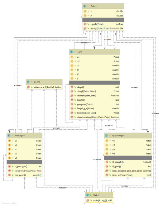Click the length_p_x(Point) method name
Screen dimensions: 163x206
coord(86,109)
